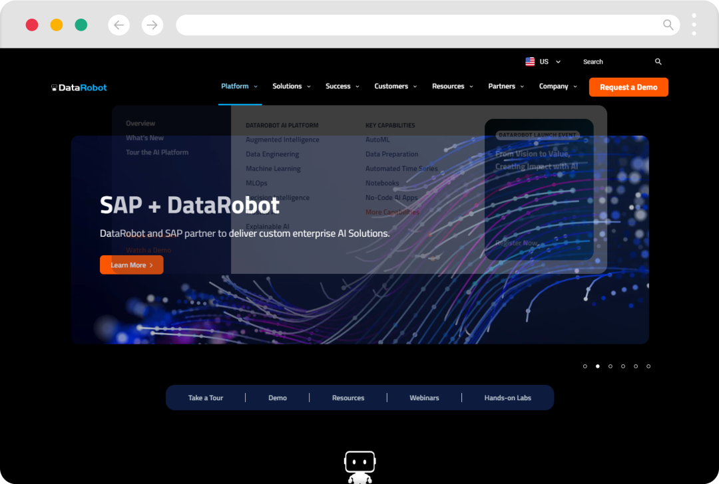Click the Learn More button
This screenshot has height=484, width=719.
(x=132, y=265)
